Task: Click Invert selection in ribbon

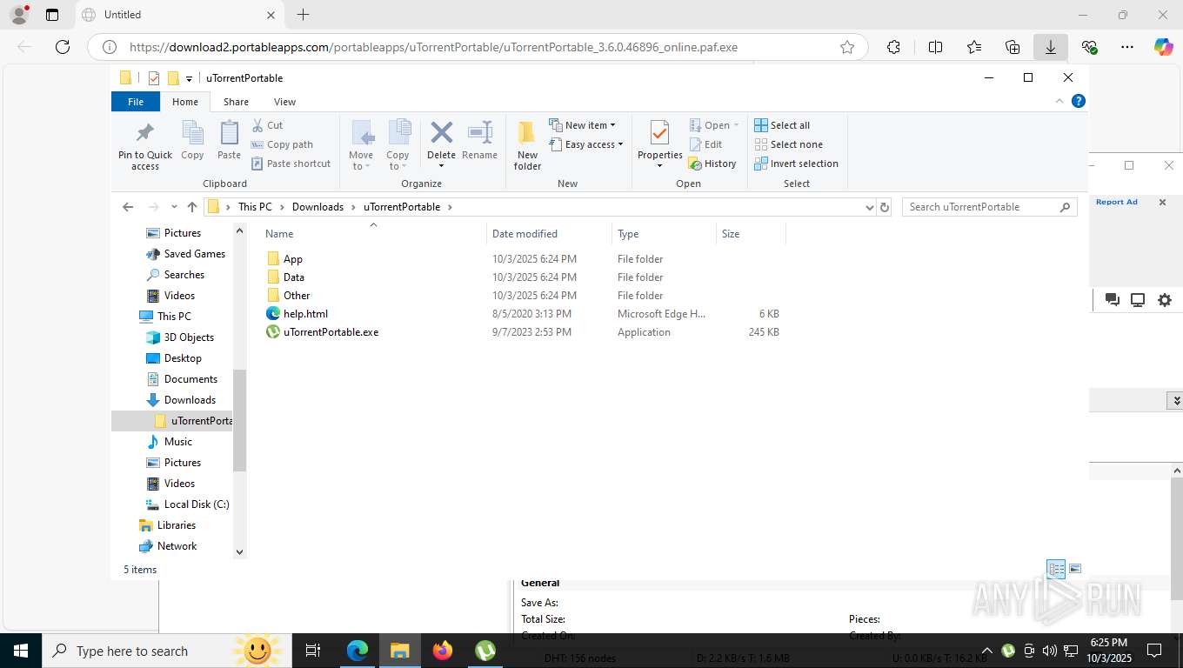Action: coord(796,164)
